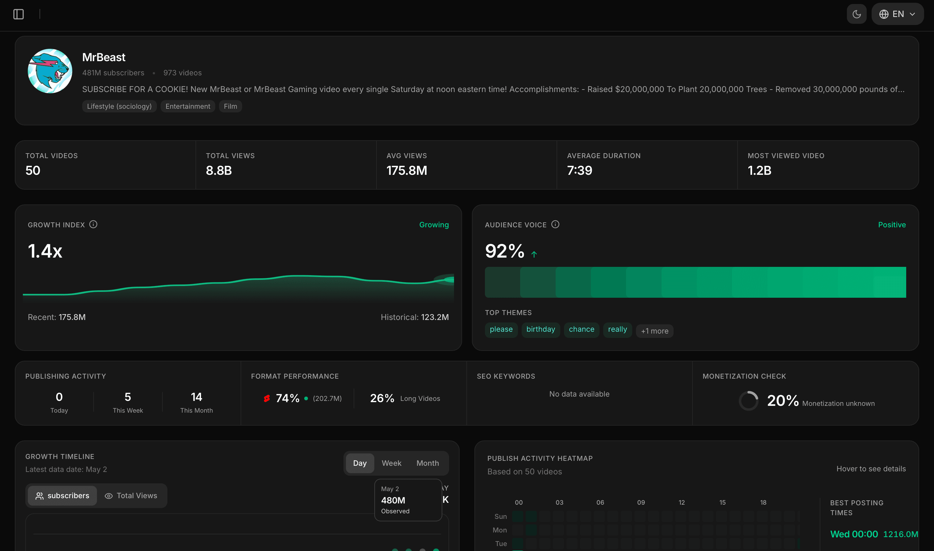Click the 'Monetization unknown' label

[838, 403]
